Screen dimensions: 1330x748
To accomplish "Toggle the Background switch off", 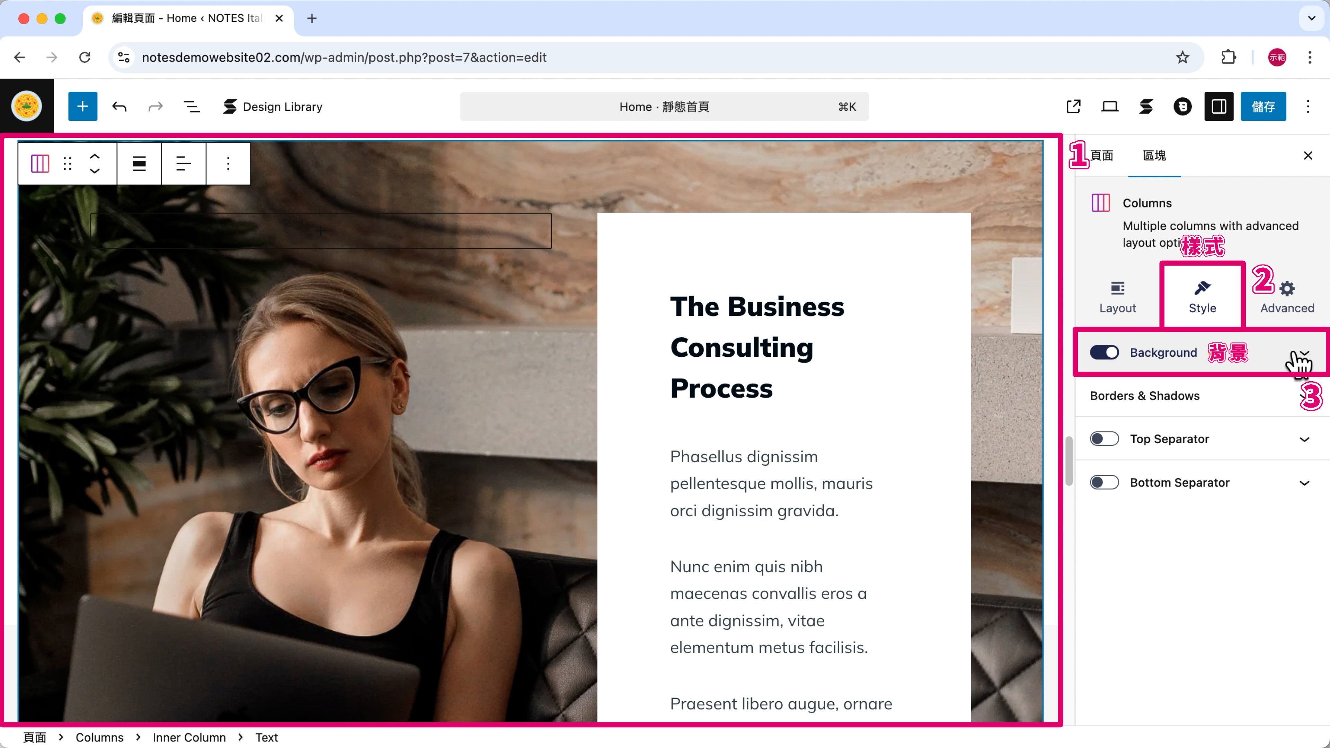I will [x=1105, y=353].
